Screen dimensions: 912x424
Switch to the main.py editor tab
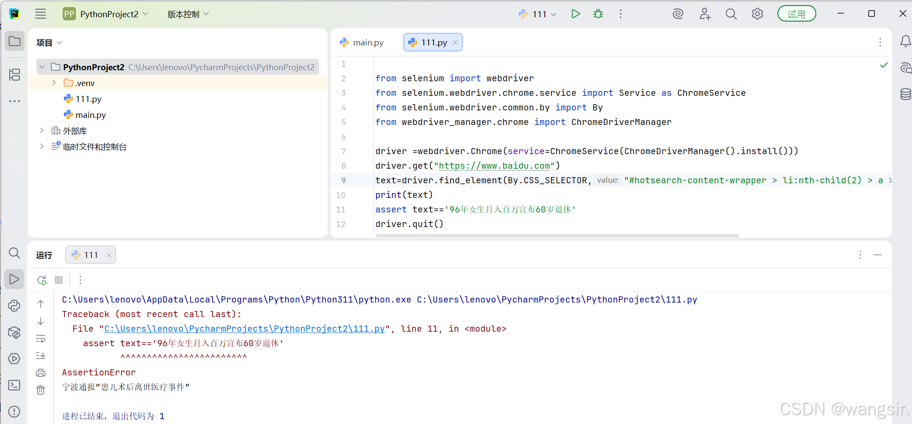(362, 42)
